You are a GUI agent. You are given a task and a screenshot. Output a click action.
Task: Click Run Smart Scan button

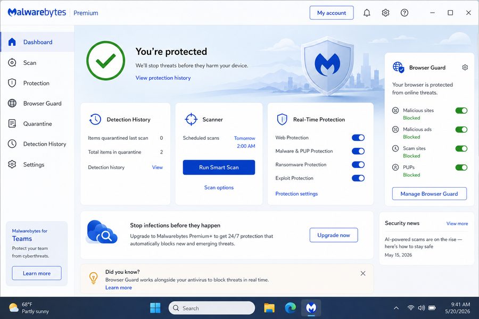pyautogui.click(x=219, y=167)
